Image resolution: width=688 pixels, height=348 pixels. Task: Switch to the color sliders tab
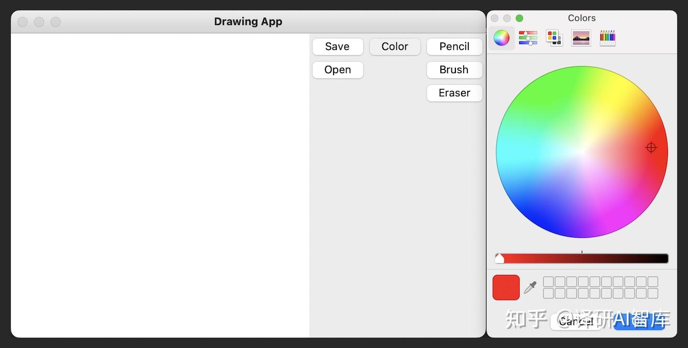pos(528,38)
